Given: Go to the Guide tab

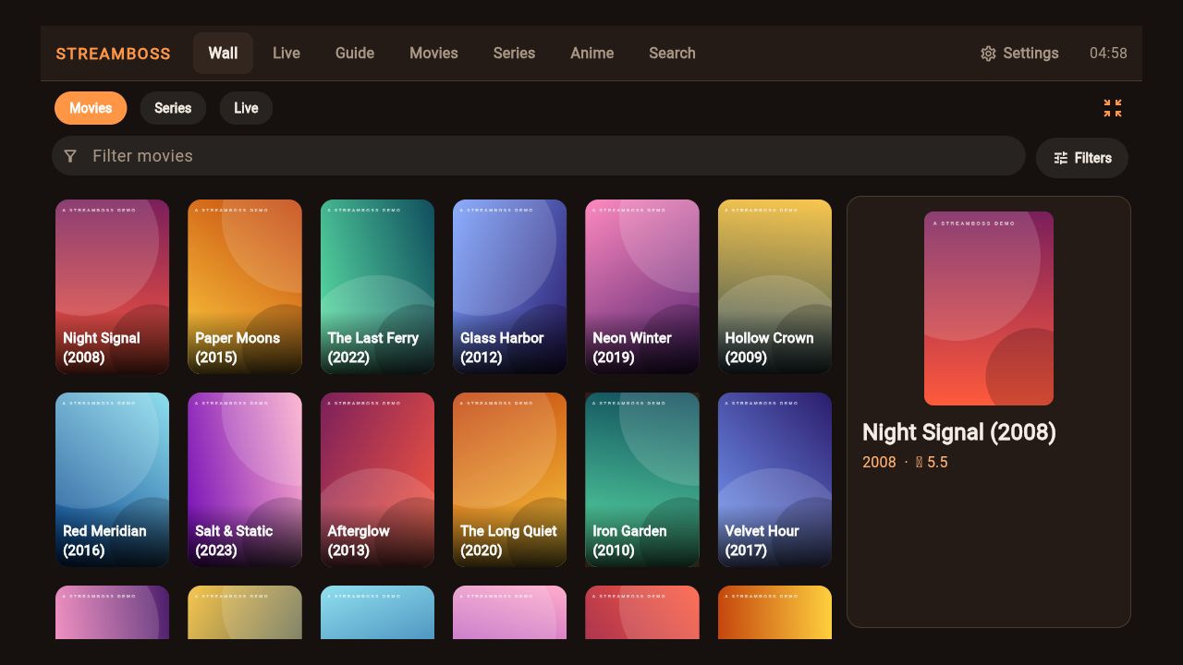Looking at the screenshot, I should pyautogui.click(x=355, y=54).
